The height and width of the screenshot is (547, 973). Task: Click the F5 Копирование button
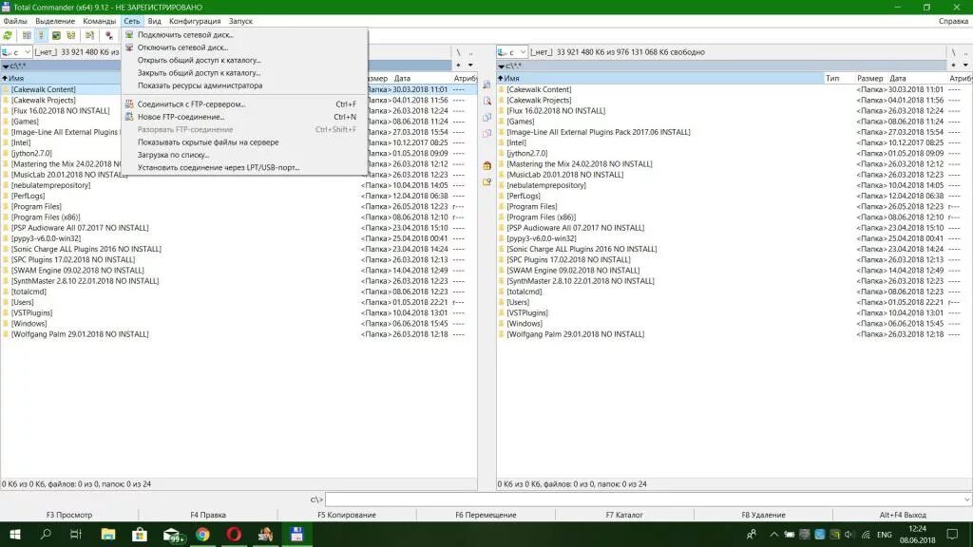pos(347,515)
